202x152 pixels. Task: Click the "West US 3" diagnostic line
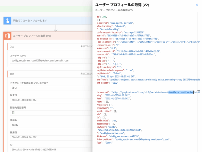click(148, 42)
